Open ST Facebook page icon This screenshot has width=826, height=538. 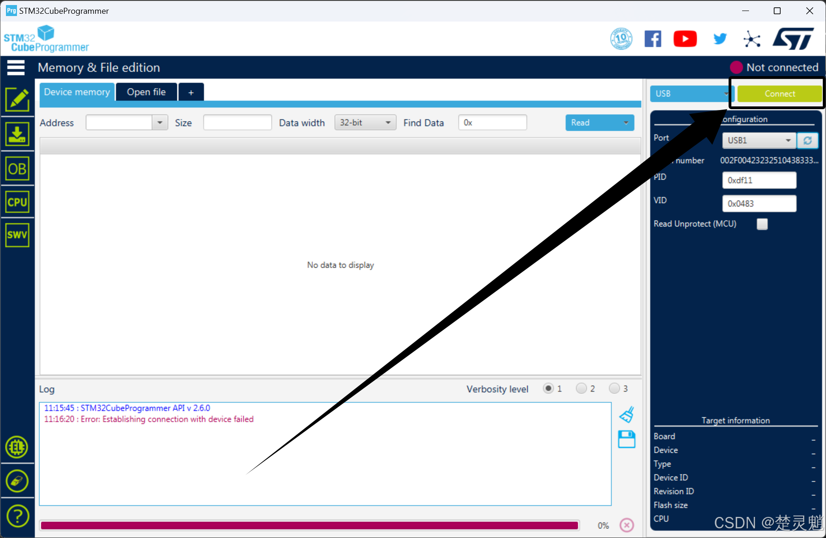(x=653, y=39)
